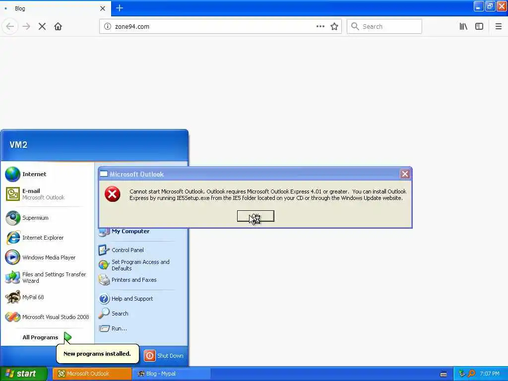This screenshot has width=508, height=381.
Task: Click the safely remove hardware tray icon
Action: click(x=462, y=374)
